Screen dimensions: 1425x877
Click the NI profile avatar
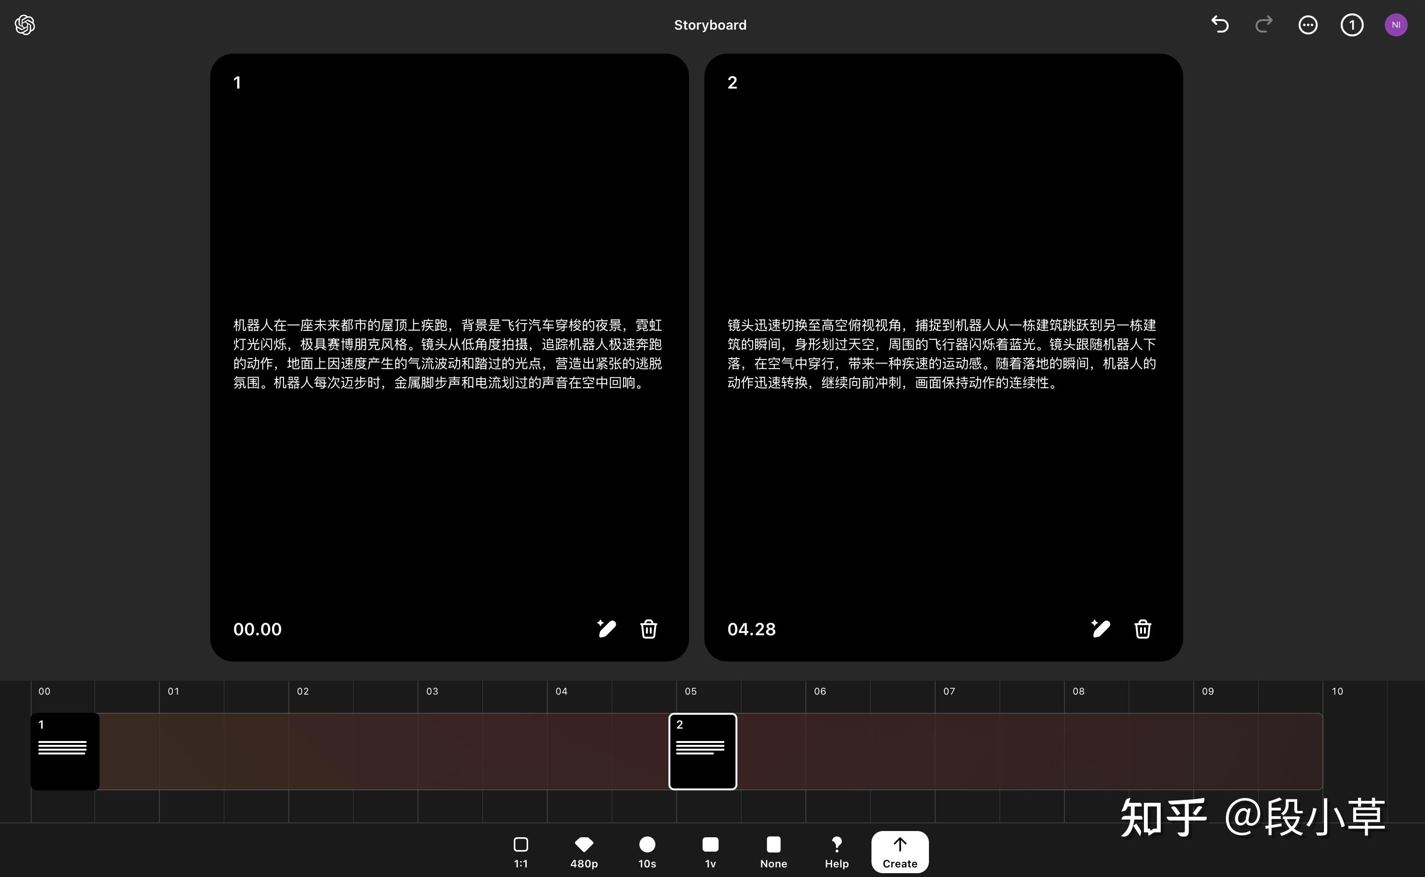tap(1396, 24)
